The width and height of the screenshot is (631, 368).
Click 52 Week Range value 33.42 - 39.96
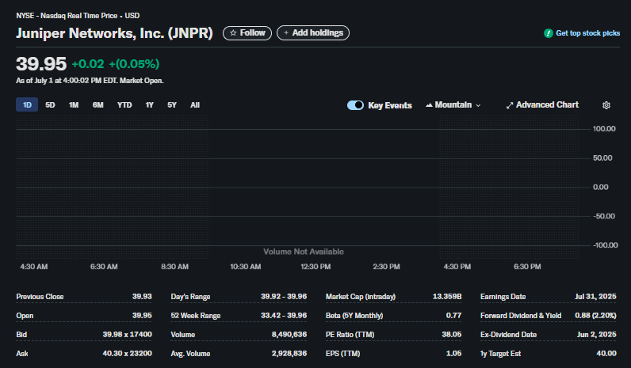[x=284, y=315]
